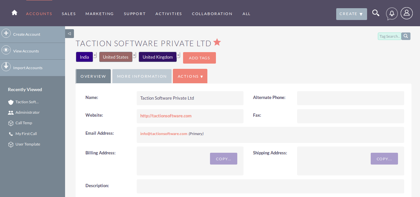
Task: Switch to the Overview tab
Action: point(93,76)
